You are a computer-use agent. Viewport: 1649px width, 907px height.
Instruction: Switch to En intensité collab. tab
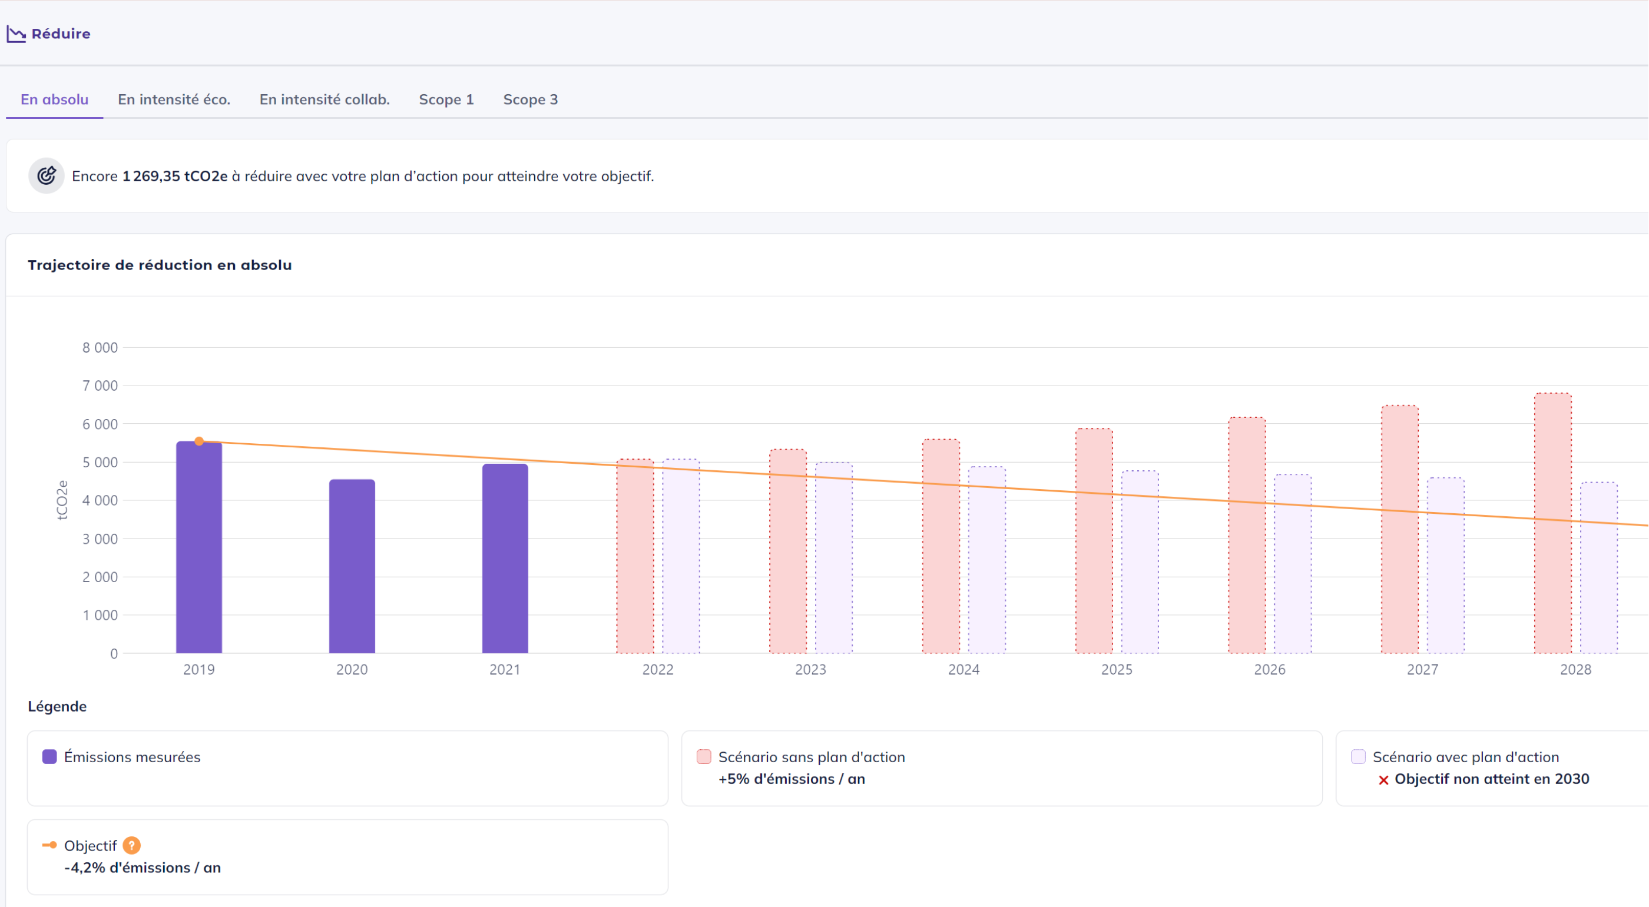324,100
